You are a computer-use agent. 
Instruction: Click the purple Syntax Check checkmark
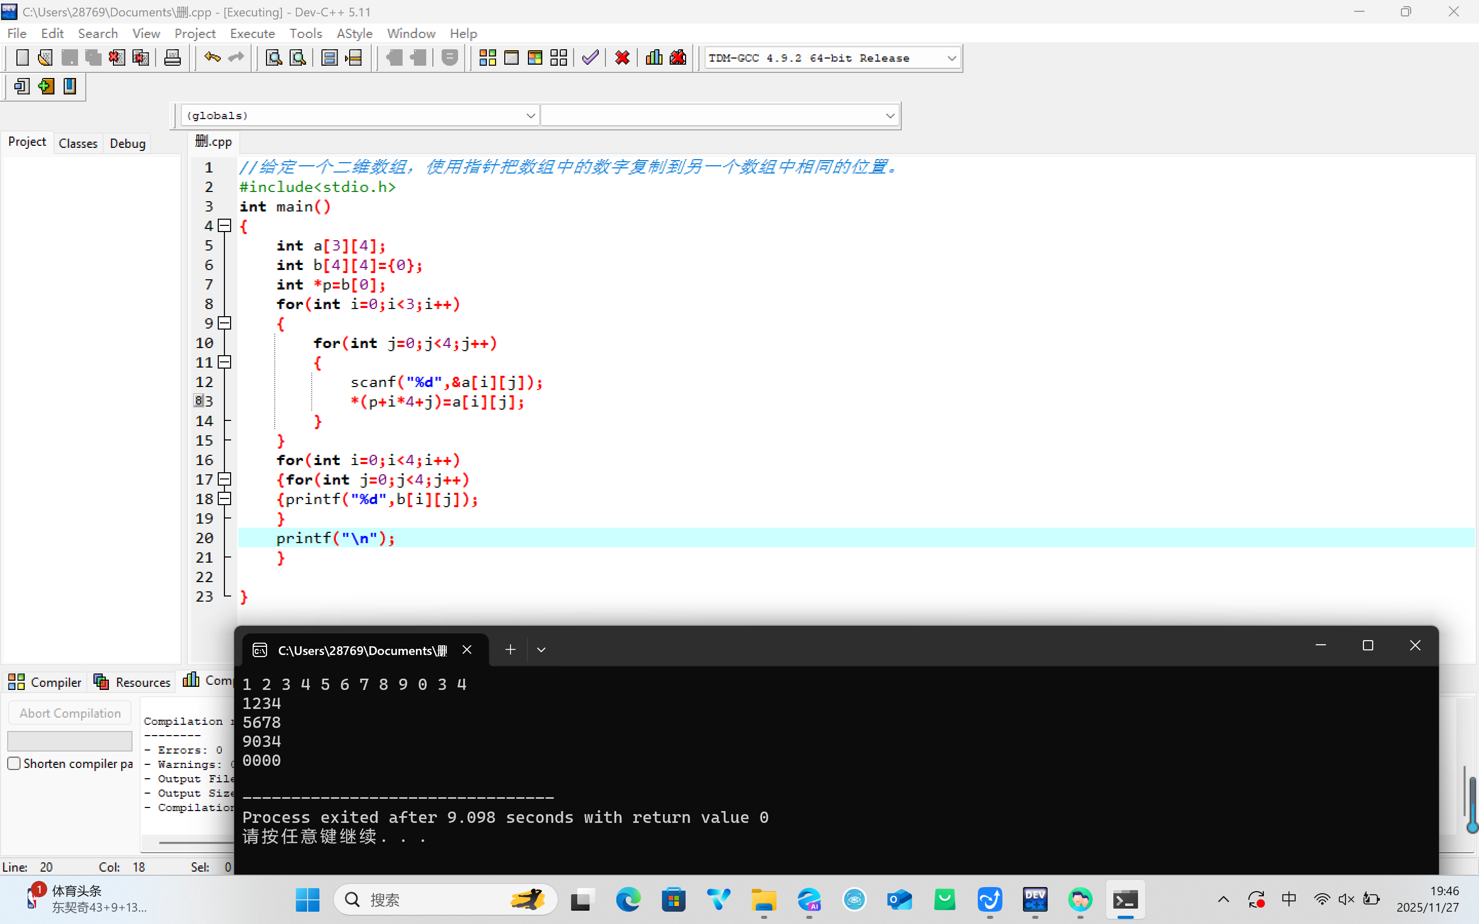[590, 58]
